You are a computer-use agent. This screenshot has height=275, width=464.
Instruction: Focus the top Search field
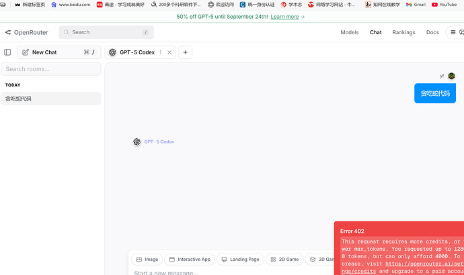pyautogui.click(x=106, y=32)
